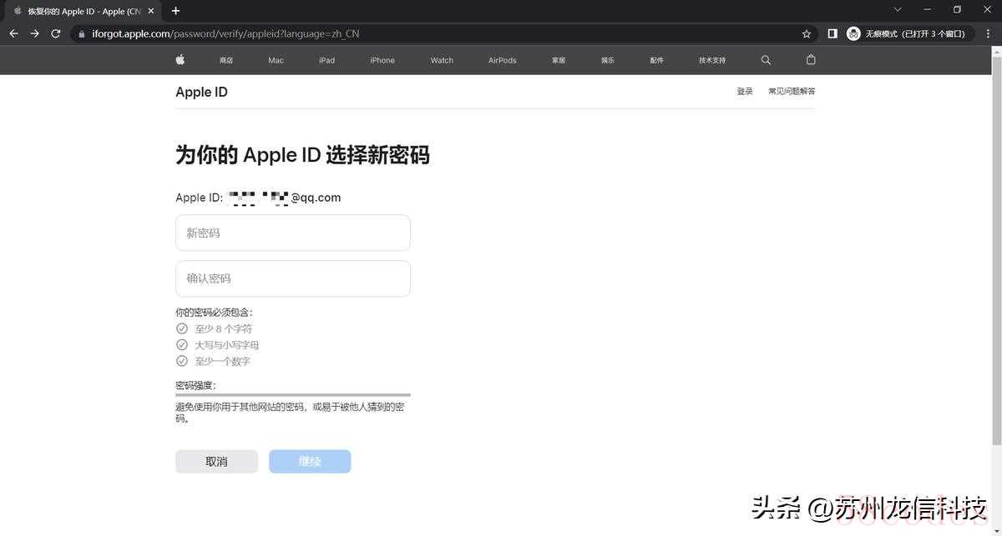Click the 至少 8 个字符 requirement text
The width and height of the screenshot is (1002, 536).
pos(223,329)
